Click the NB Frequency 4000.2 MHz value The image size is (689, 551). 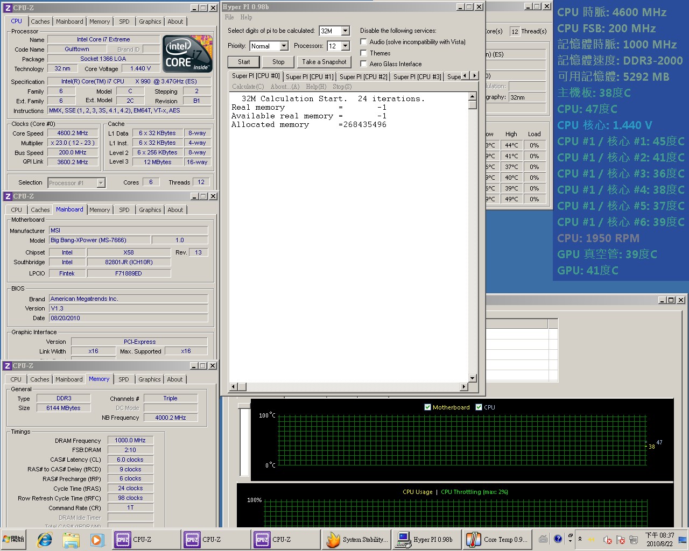coord(171,418)
